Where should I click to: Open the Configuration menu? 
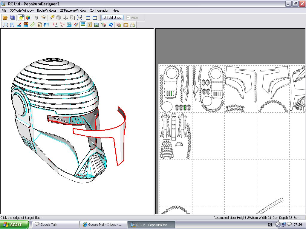point(100,10)
